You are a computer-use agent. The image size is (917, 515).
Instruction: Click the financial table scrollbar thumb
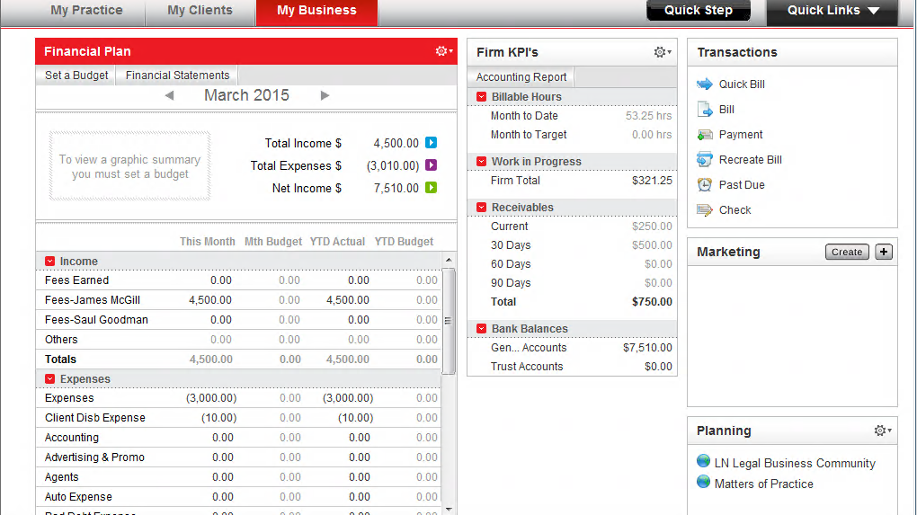click(448, 321)
